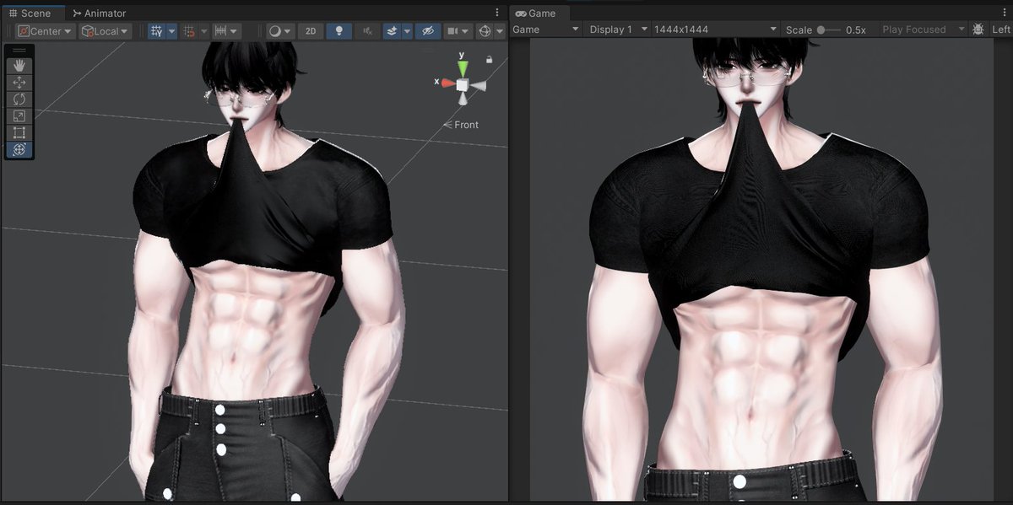Toggle the scene gizmo rotation lock
The width and height of the screenshot is (1013, 505).
coord(490,60)
